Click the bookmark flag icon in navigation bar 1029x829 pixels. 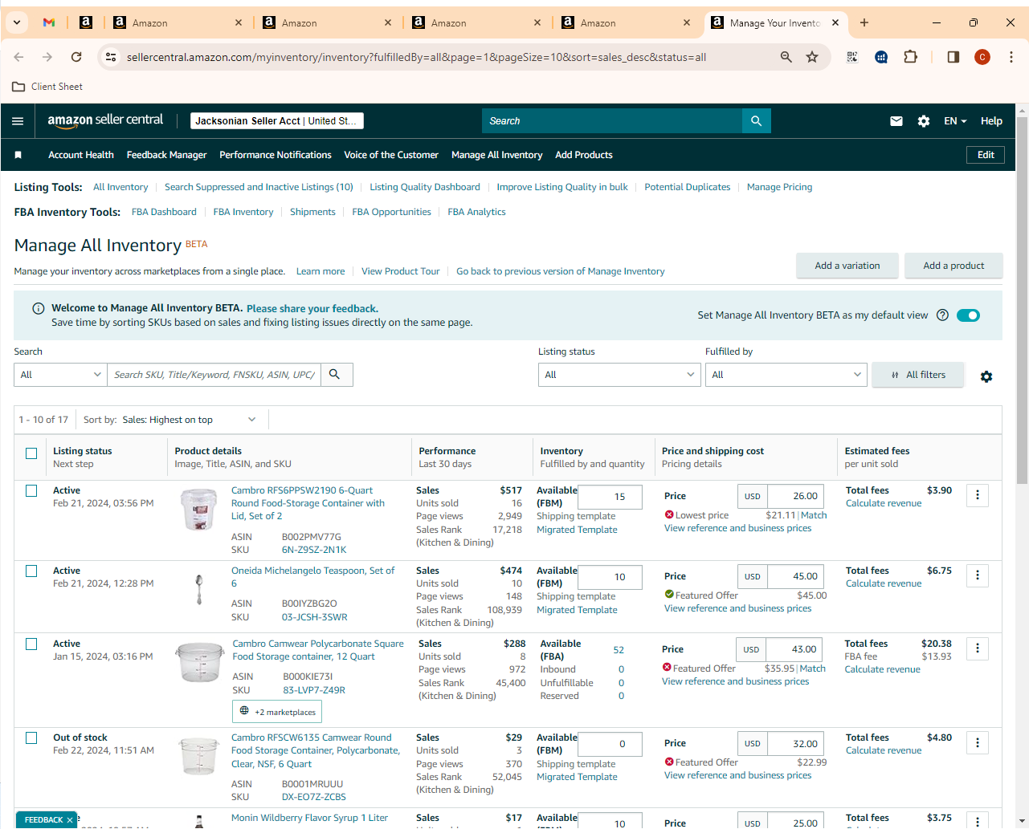(x=18, y=155)
